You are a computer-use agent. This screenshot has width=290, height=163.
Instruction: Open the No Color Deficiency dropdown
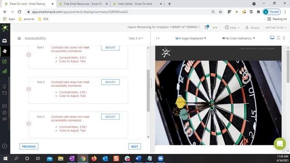(x=238, y=38)
